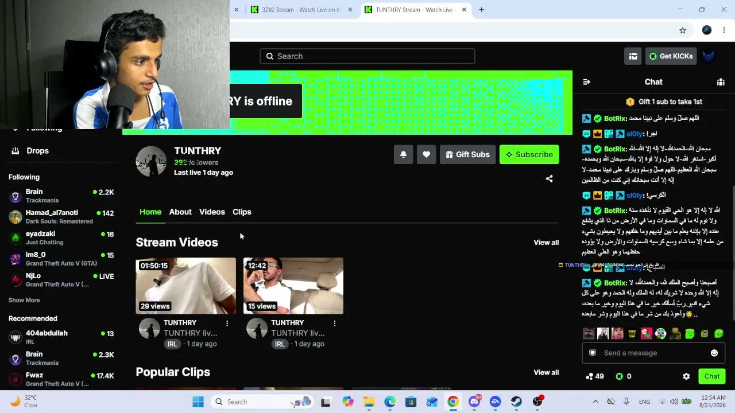Select the 3ZIZ TOP emote

(632, 333)
